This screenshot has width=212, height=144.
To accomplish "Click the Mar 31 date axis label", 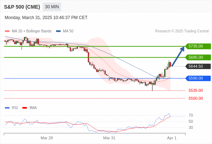I will [x=109, y=138].
